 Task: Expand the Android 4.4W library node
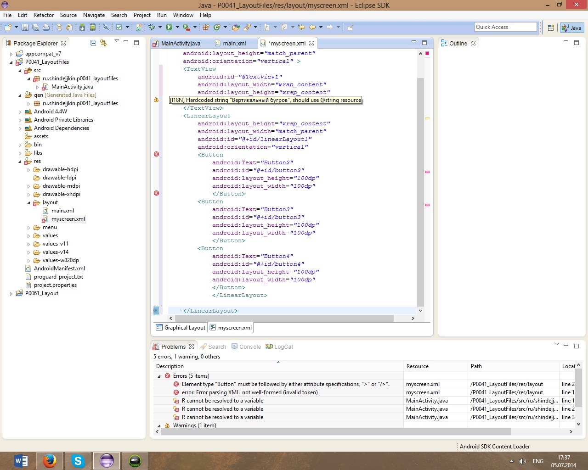20,112
